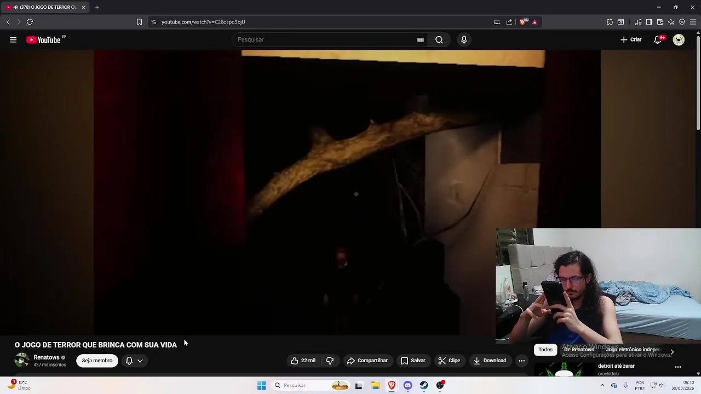Image resolution: width=701 pixels, height=394 pixels.
Task: Open Brave playlist music note icon
Action: pyautogui.click(x=639, y=22)
